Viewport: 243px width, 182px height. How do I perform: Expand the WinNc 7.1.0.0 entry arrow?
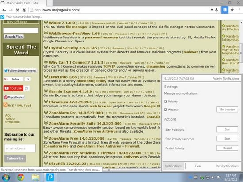pos(46,23)
